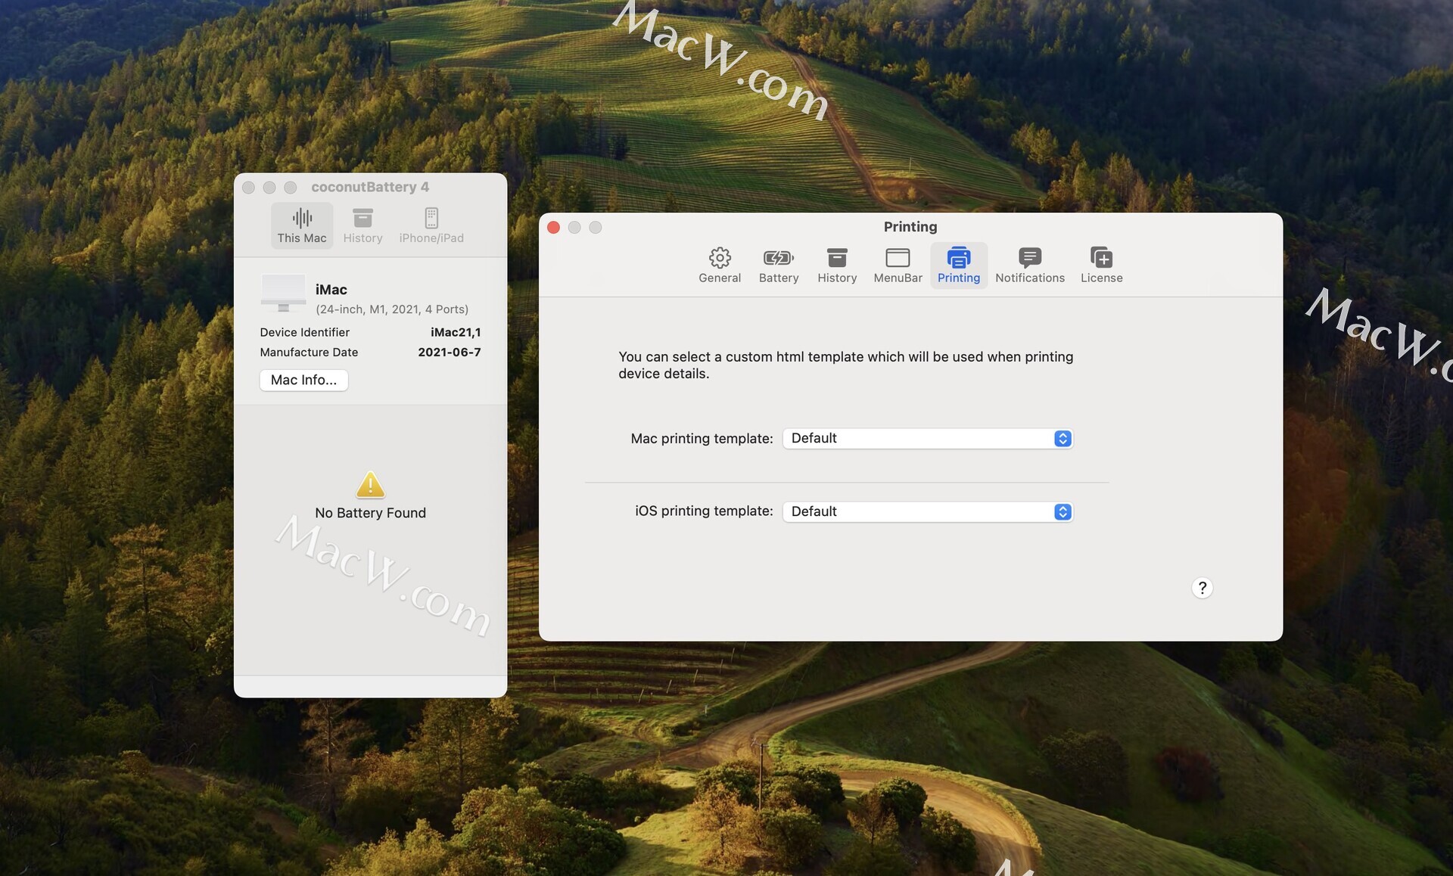Close the Printing preferences window
This screenshot has height=876, width=1453.
(x=553, y=228)
